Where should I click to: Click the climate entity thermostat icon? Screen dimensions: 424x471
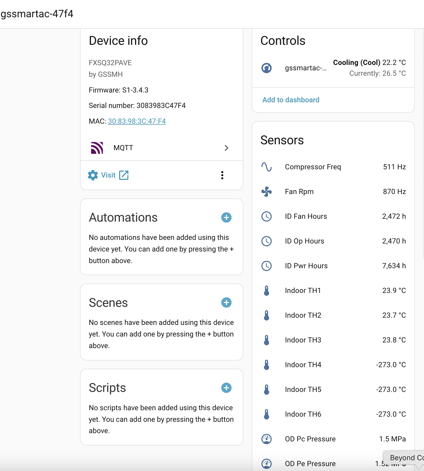(x=267, y=68)
